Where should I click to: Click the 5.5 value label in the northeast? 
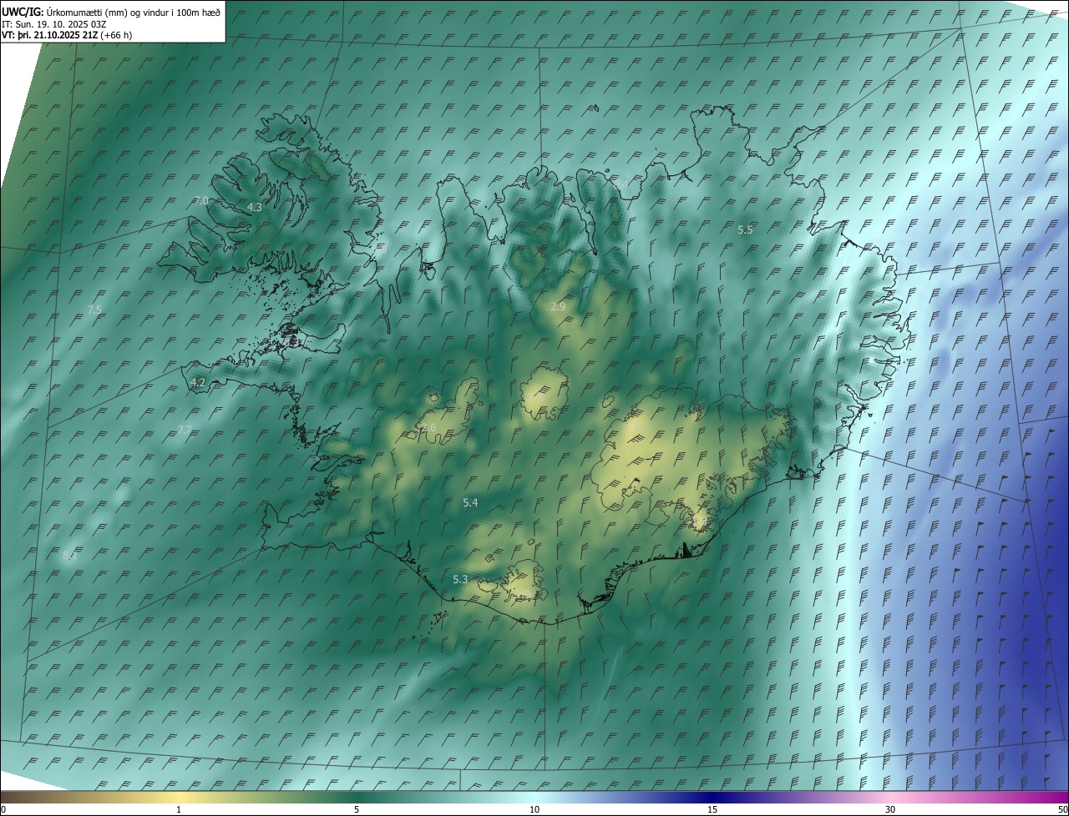pyautogui.click(x=745, y=229)
